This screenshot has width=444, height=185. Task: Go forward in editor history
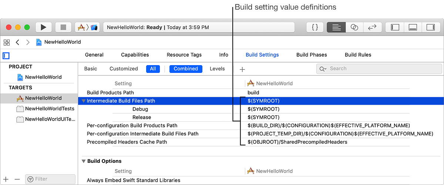click(x=28, y=42)
